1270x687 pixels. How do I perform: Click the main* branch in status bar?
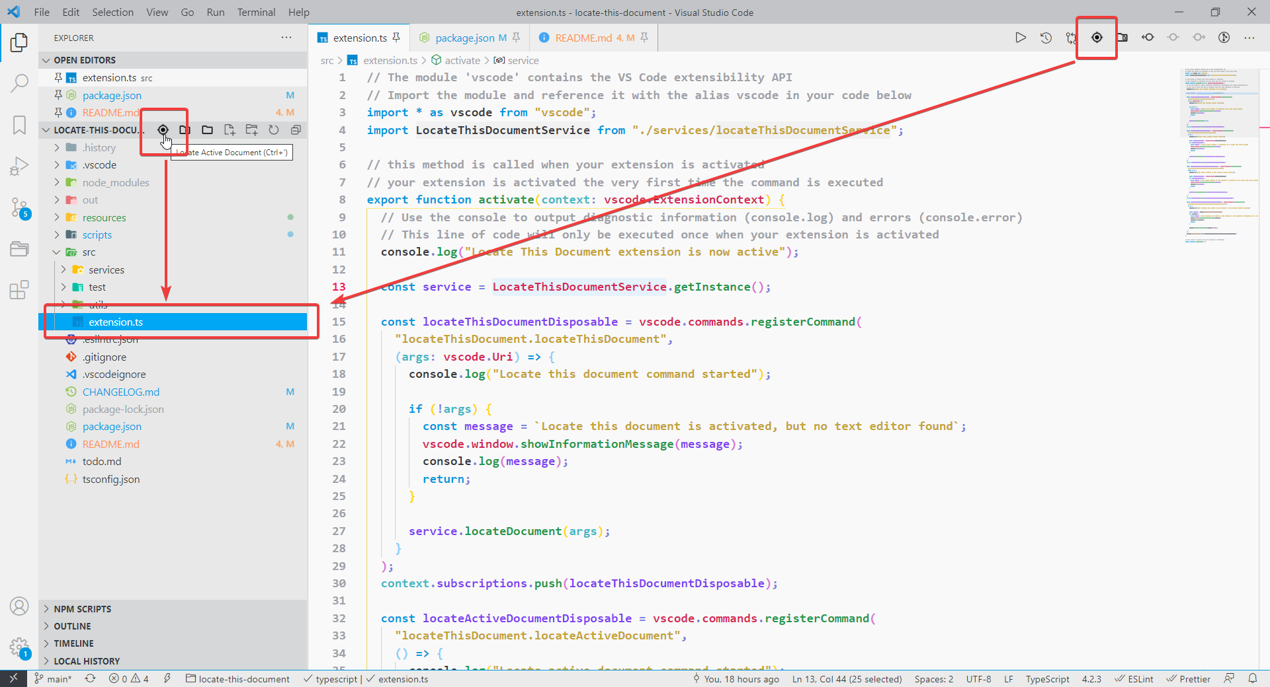click(53, 678)
